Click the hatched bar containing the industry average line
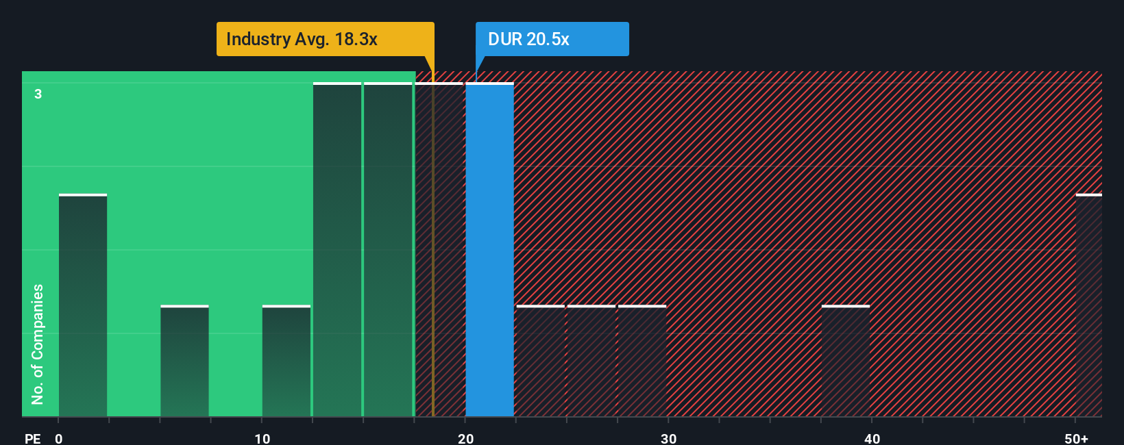Viewport: 1124px width, 445px height. click(x=439, y=250)
